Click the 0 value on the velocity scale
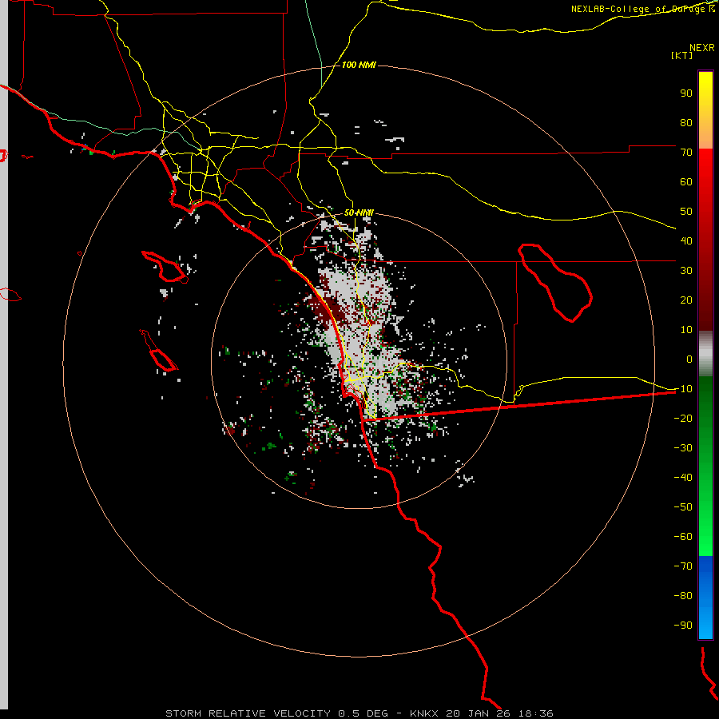Image resolution: width=719 pixels, height=719 pixels. [689, 359]
